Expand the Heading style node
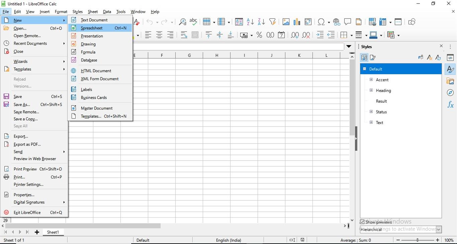 click(x=371, y=90)
